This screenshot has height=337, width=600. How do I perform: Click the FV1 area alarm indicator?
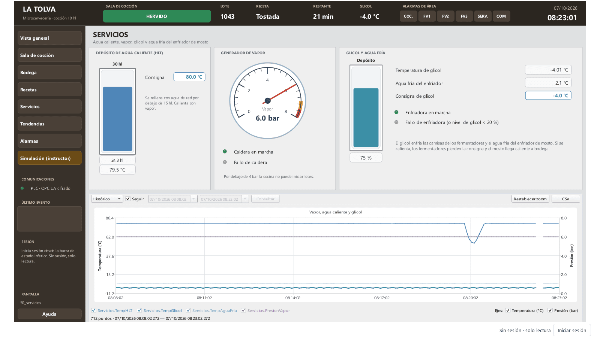point(427,16)
